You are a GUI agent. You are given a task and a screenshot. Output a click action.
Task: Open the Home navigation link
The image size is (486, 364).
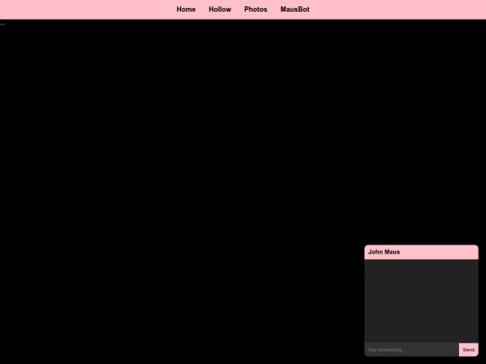186,9
